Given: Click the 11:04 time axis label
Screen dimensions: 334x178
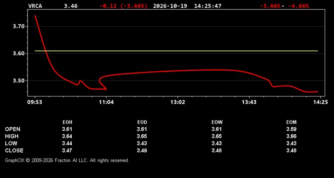Looking at the screenshot, I should (x=106, y=102).
